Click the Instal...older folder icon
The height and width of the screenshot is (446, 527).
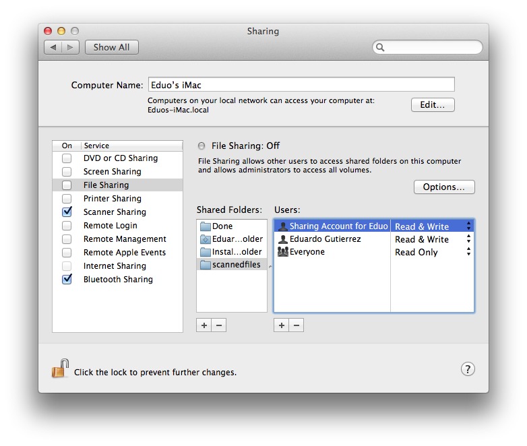[205, 252]
